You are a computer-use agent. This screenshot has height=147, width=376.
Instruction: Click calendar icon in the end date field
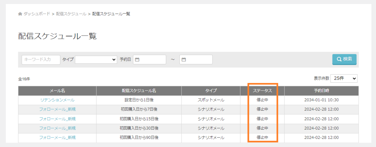184,59
